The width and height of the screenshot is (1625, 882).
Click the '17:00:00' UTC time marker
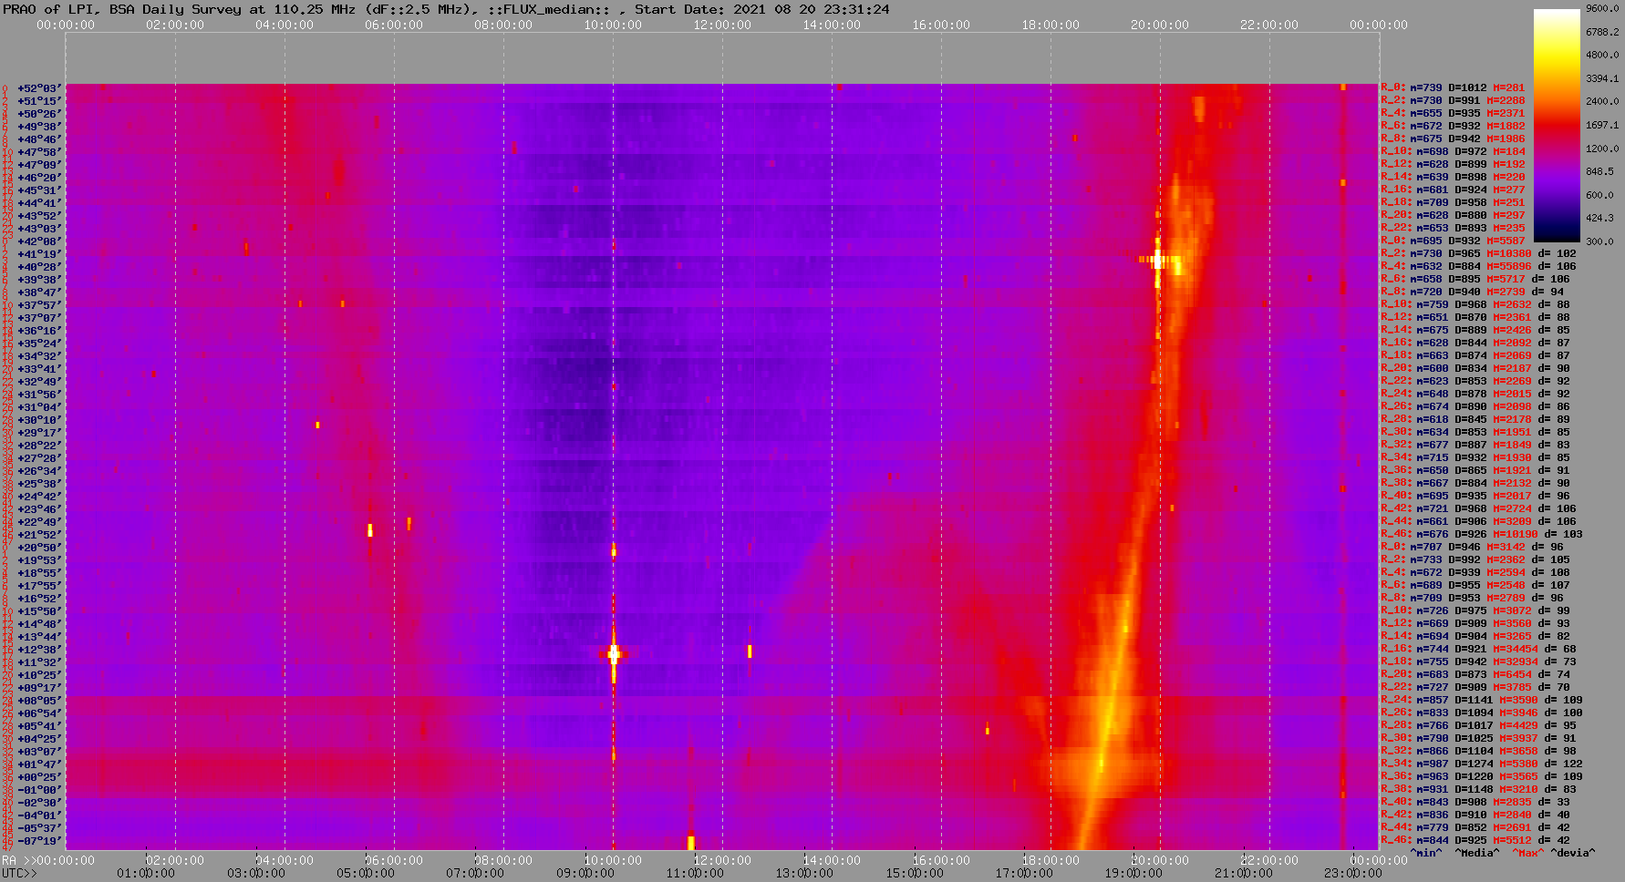[x=1023, y=873]
